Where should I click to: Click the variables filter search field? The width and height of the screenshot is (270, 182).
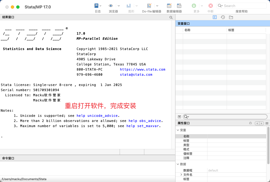pyautogui.click(x=225, y=117)
